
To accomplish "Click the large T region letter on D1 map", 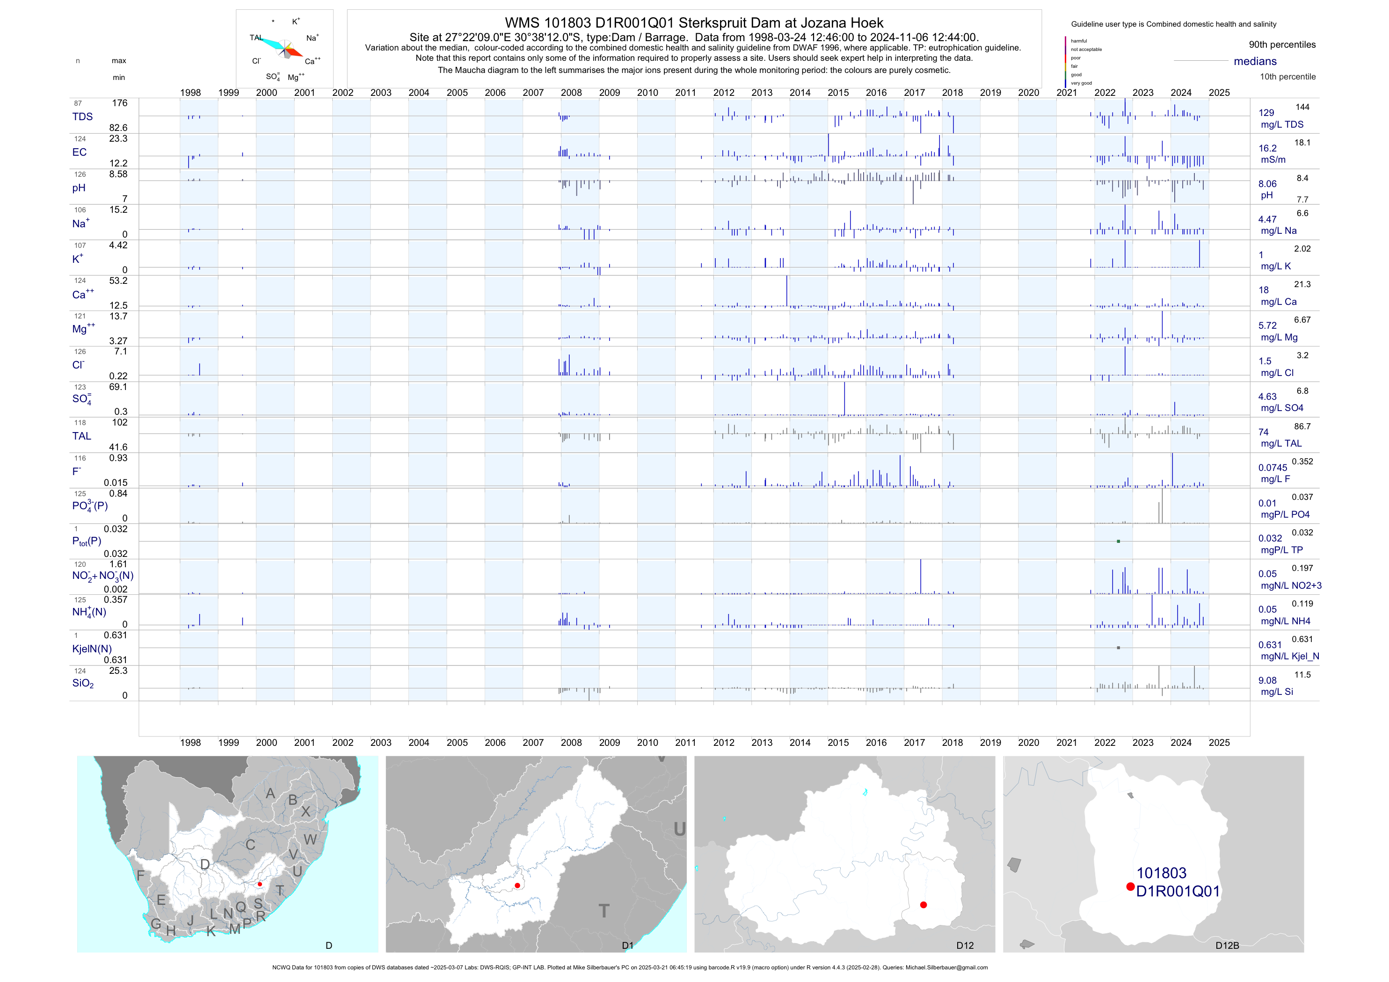I will click(x=604, y=910).
